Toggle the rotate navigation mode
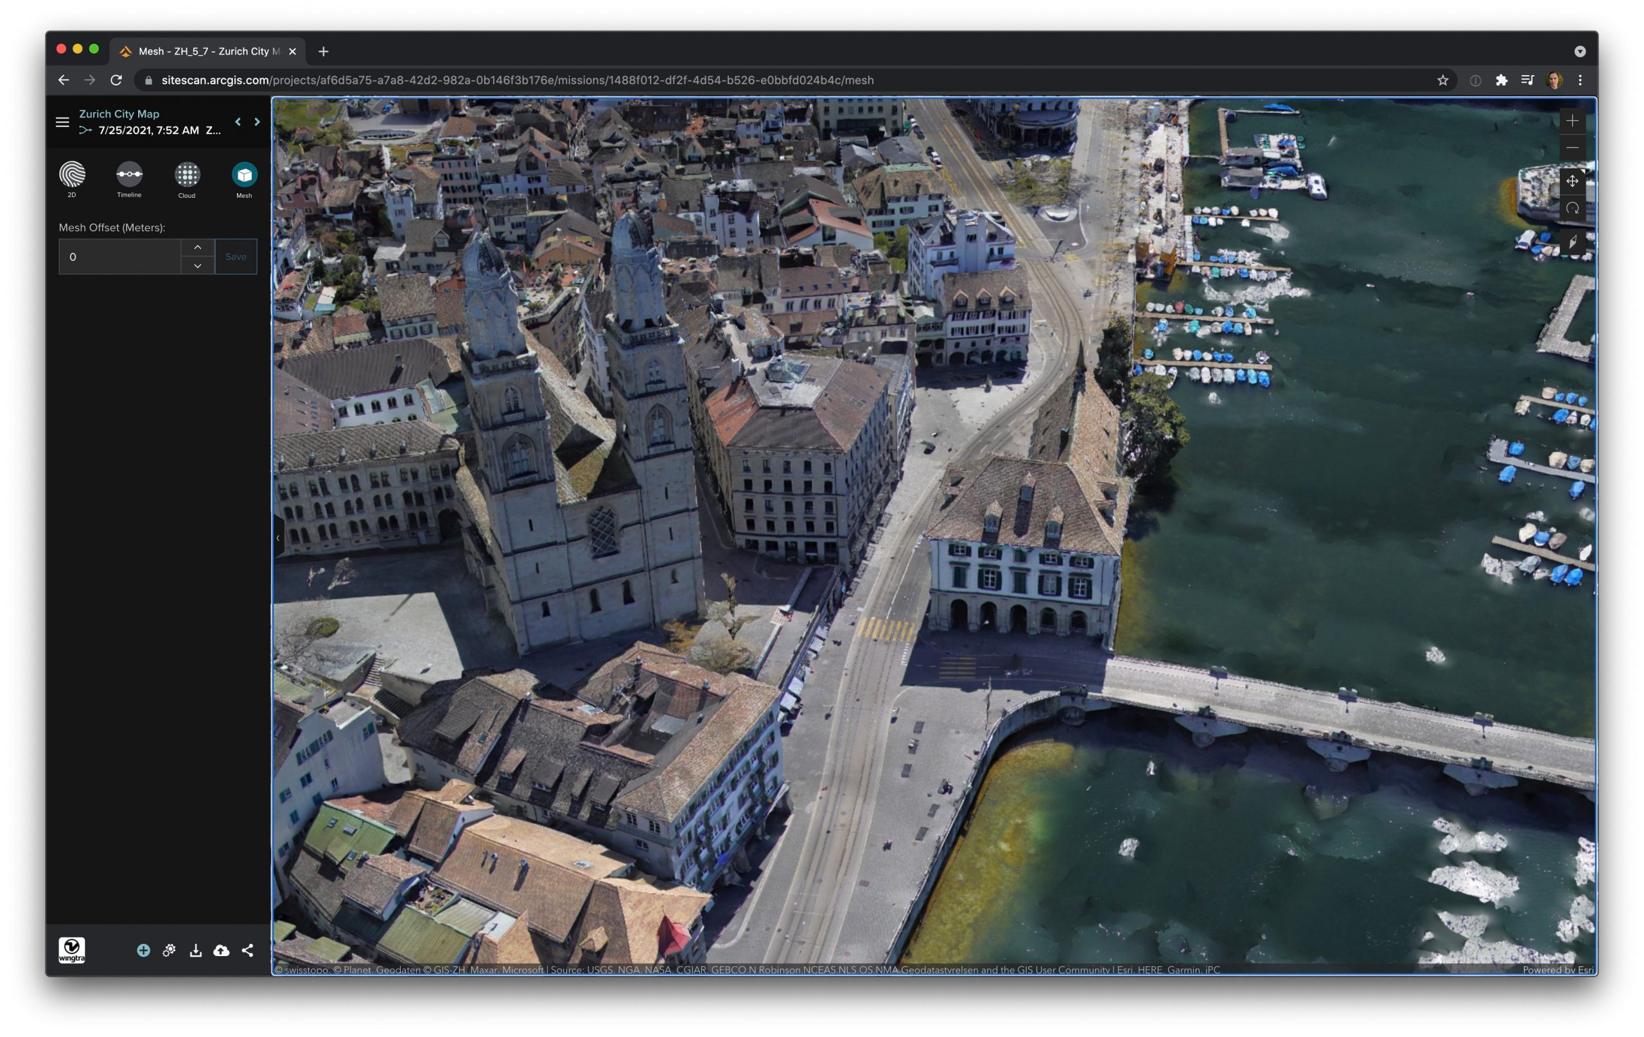Image resolution: width=1644 pixels, height=1037 pixels. coord(1572,208)
